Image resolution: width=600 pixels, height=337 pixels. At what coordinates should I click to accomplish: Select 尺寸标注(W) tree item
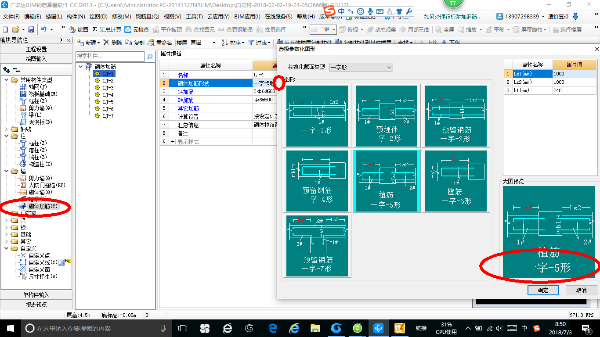43,276
